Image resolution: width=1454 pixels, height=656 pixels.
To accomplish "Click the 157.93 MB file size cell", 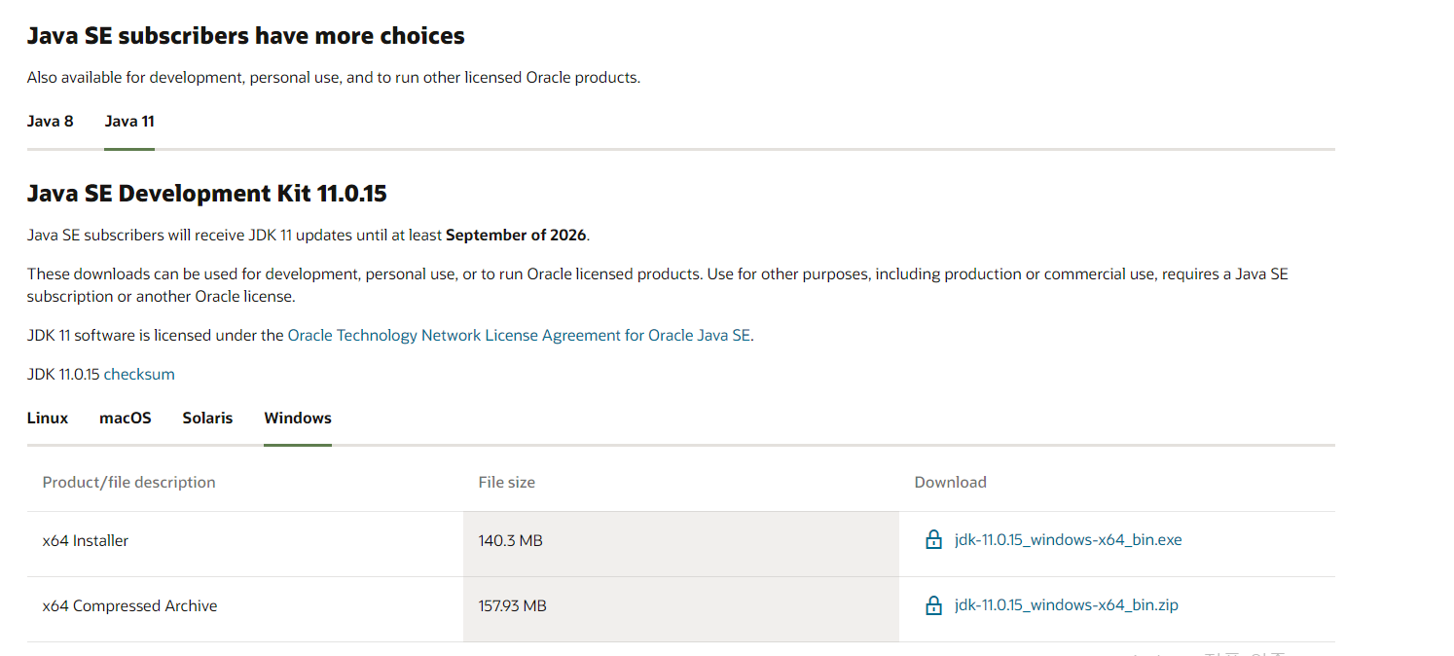I will tap(512, 606).
